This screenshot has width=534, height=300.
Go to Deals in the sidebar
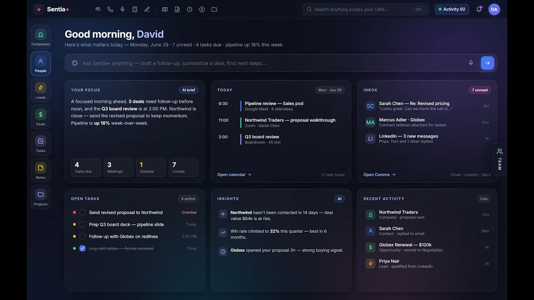pyautogui.click(x=40, y=117)
